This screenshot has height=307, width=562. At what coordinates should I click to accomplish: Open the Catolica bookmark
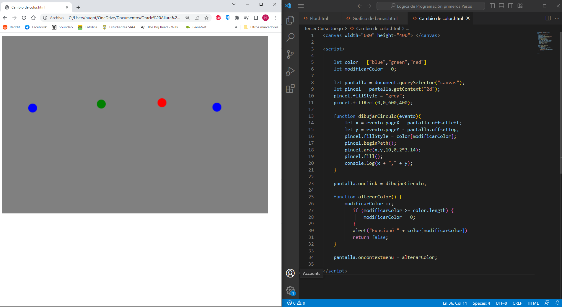point(87,27)
